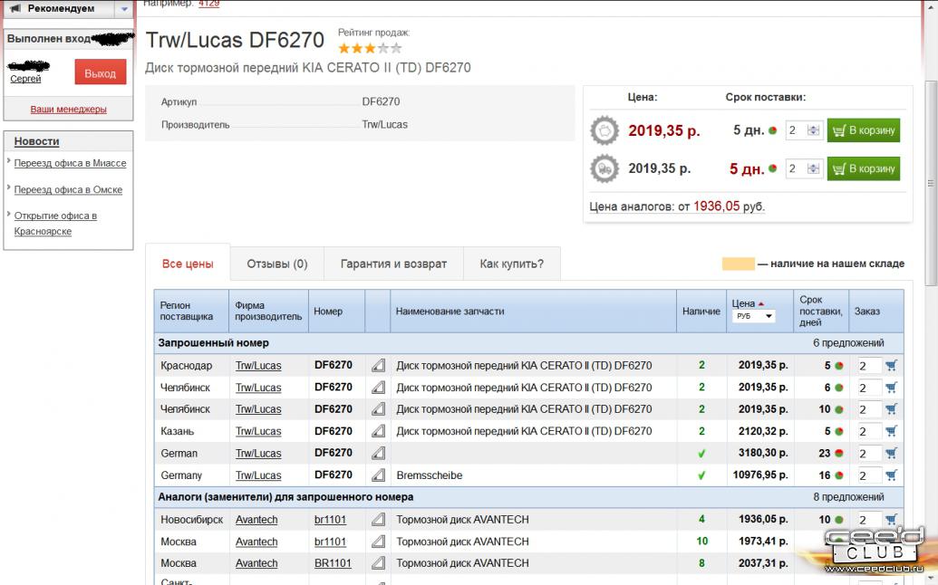Viewport: 938px width, 585px height.
Task: Adjust quantity stepper for second price offer
Action: point(813,168)
